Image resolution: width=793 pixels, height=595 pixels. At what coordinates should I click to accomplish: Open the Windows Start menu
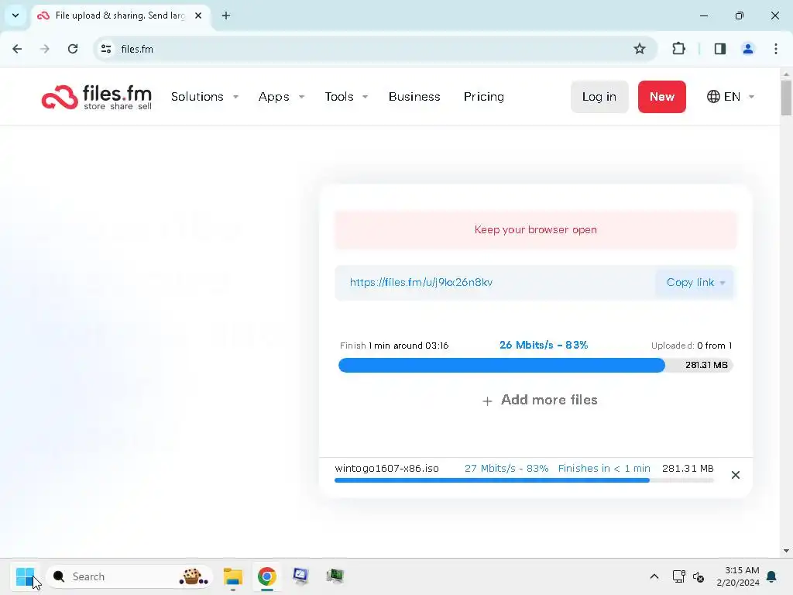pyautogui.click(x=25, y=576)
